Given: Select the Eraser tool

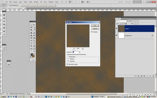Looking at the screenshot, I should [31, 38].
